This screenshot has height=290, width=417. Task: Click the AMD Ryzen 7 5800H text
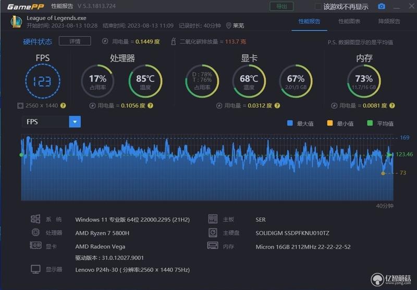[x=102, y=233]
